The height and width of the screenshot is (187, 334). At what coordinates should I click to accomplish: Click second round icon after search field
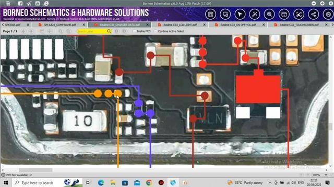click(124, 31)
